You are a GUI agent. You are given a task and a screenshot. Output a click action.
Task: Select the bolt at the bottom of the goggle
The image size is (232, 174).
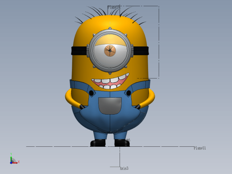(x=110, y=73)
